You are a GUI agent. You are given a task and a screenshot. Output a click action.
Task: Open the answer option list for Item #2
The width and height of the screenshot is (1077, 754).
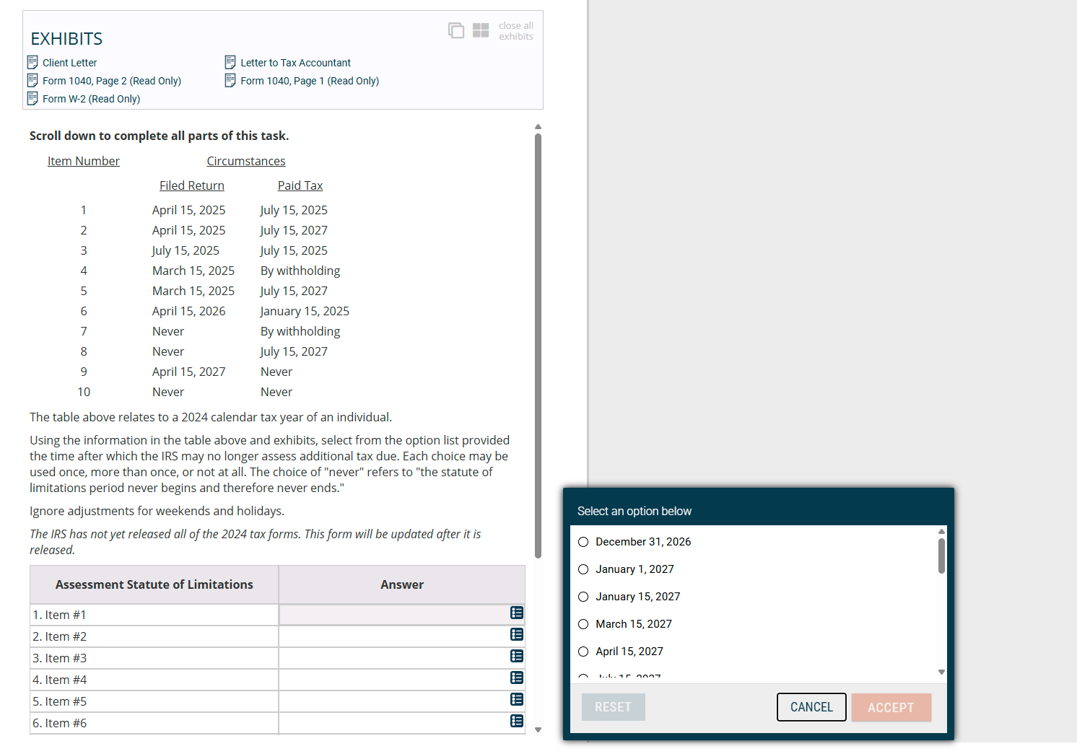coord(516,635)
